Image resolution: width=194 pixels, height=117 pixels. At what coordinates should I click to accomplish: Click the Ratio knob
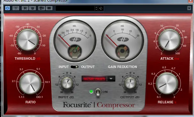pyautogui.click(x=30, y=83)
